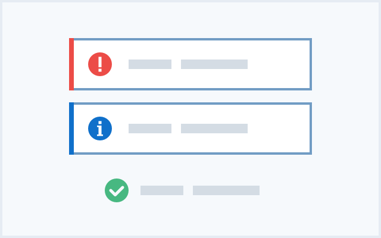
Task: Click the green checkmark success icon
Action: (117, 190)
